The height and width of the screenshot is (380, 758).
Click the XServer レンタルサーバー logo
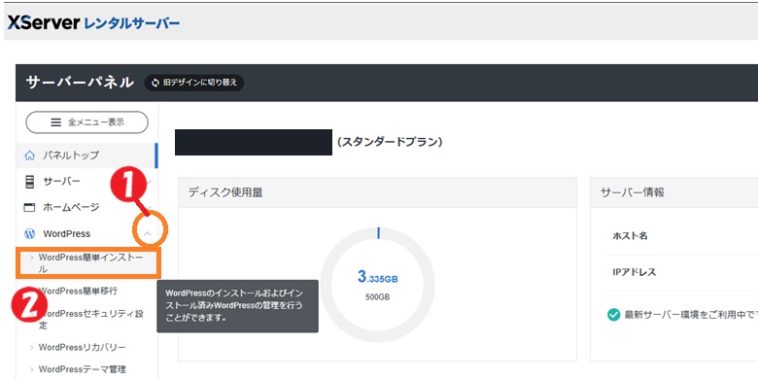(93, 22)
